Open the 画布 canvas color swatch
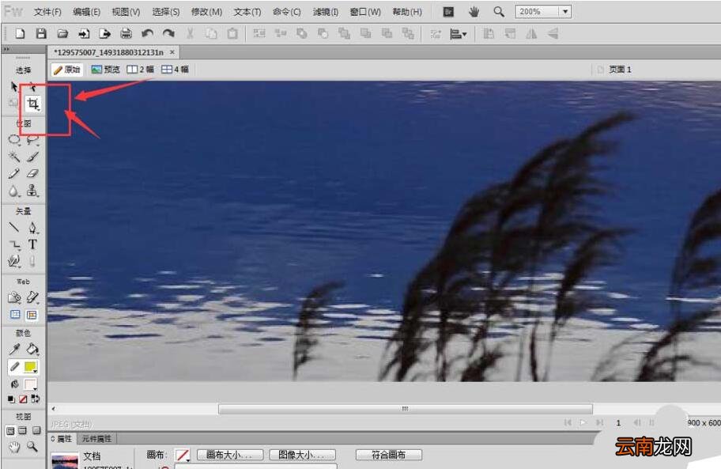Viewport: 721px width, 469px height. [x=183, y=456]
